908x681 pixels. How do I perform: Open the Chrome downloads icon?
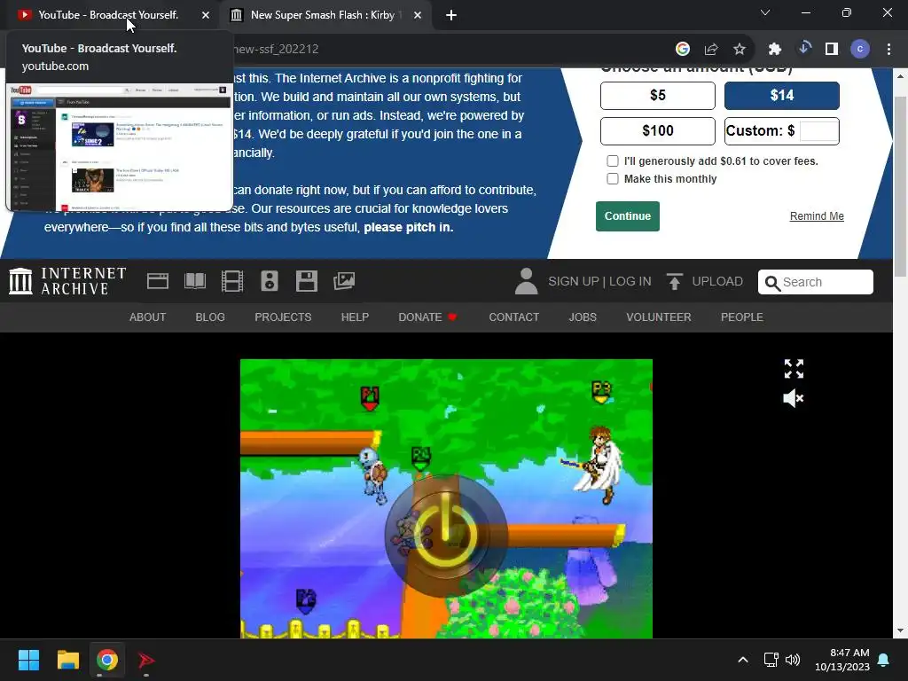803,49
